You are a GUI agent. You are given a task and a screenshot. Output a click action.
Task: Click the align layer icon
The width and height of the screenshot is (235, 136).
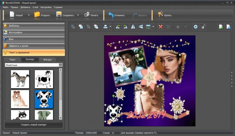point(105,27)
